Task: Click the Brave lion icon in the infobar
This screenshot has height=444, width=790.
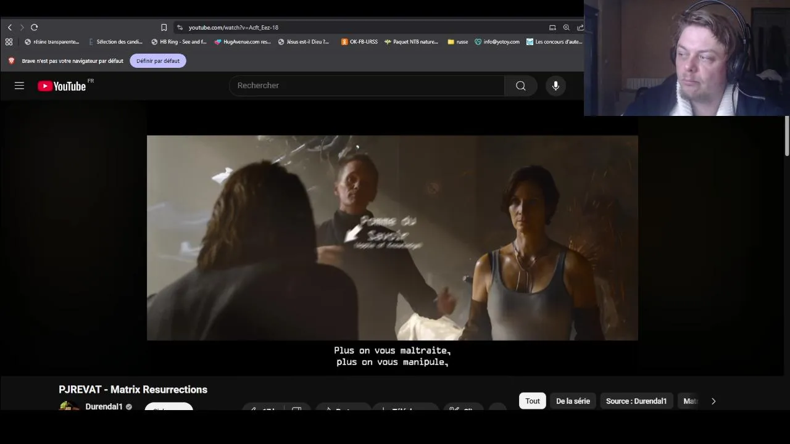Action: coord(11,60)
